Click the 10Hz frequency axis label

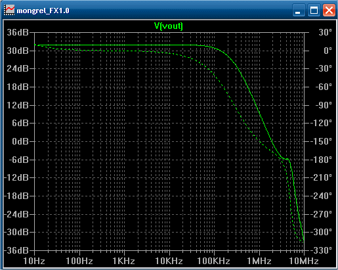tap(34, 261)
